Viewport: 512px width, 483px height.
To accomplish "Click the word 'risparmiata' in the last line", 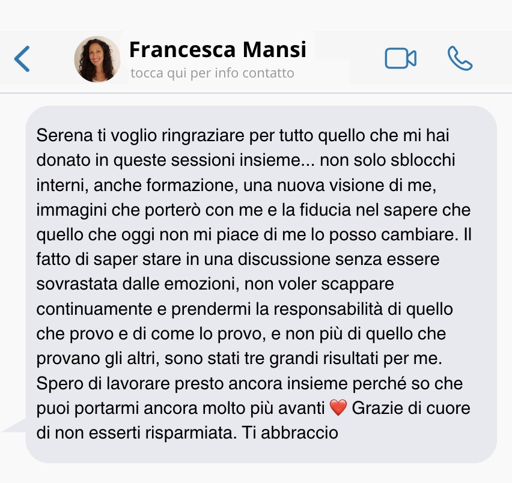I will click(x=190, y=433).
